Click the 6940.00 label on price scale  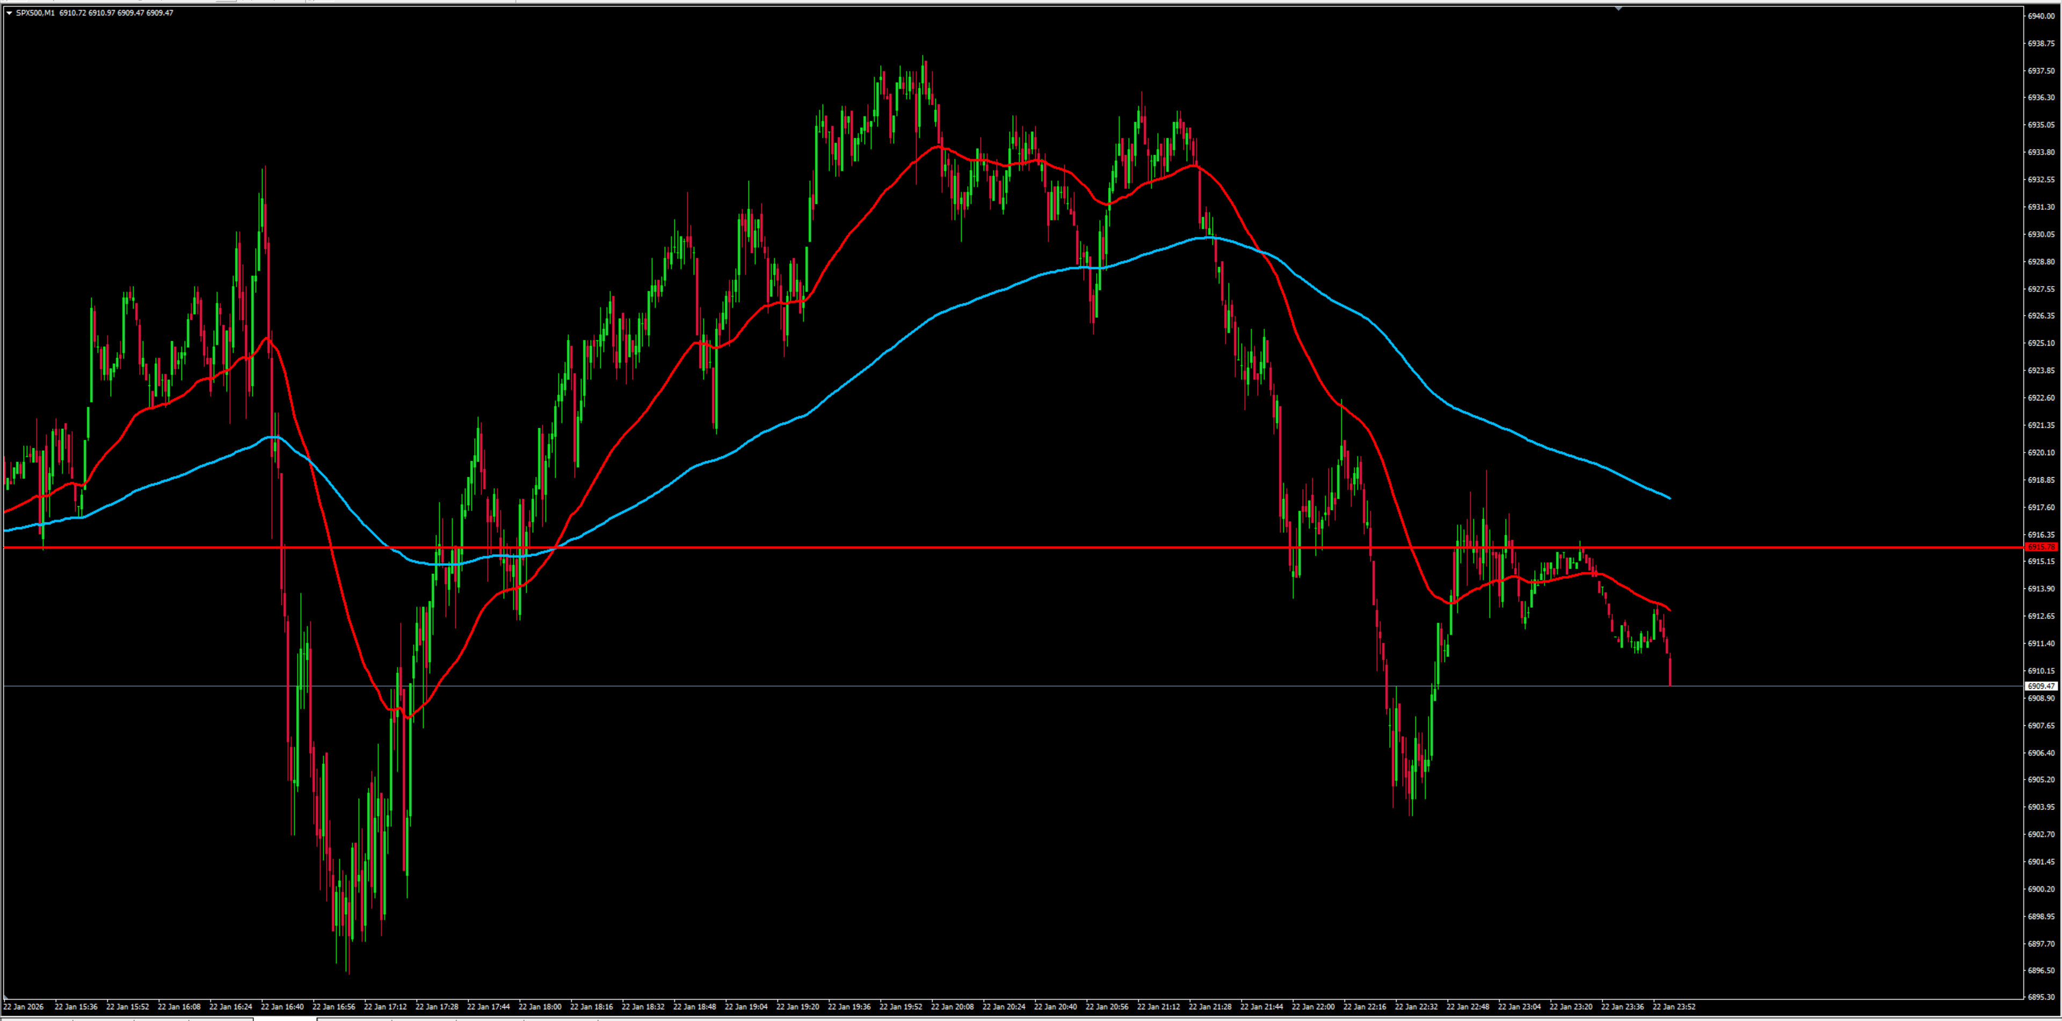point(2041,16)
